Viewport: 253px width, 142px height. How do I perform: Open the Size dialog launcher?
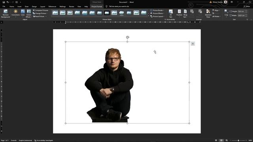(x=247, y=19)
